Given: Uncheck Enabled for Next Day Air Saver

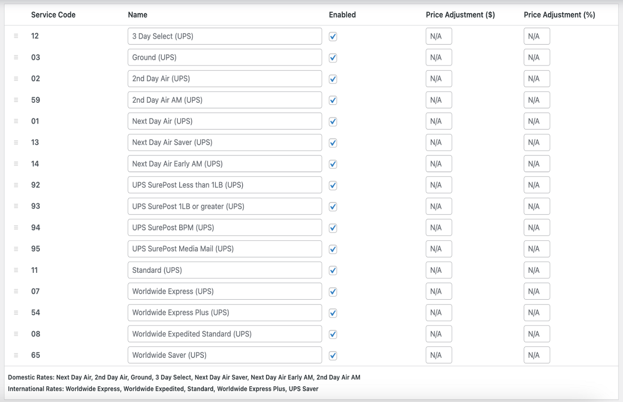Looking at the screenshot, I should pos(333,142).
